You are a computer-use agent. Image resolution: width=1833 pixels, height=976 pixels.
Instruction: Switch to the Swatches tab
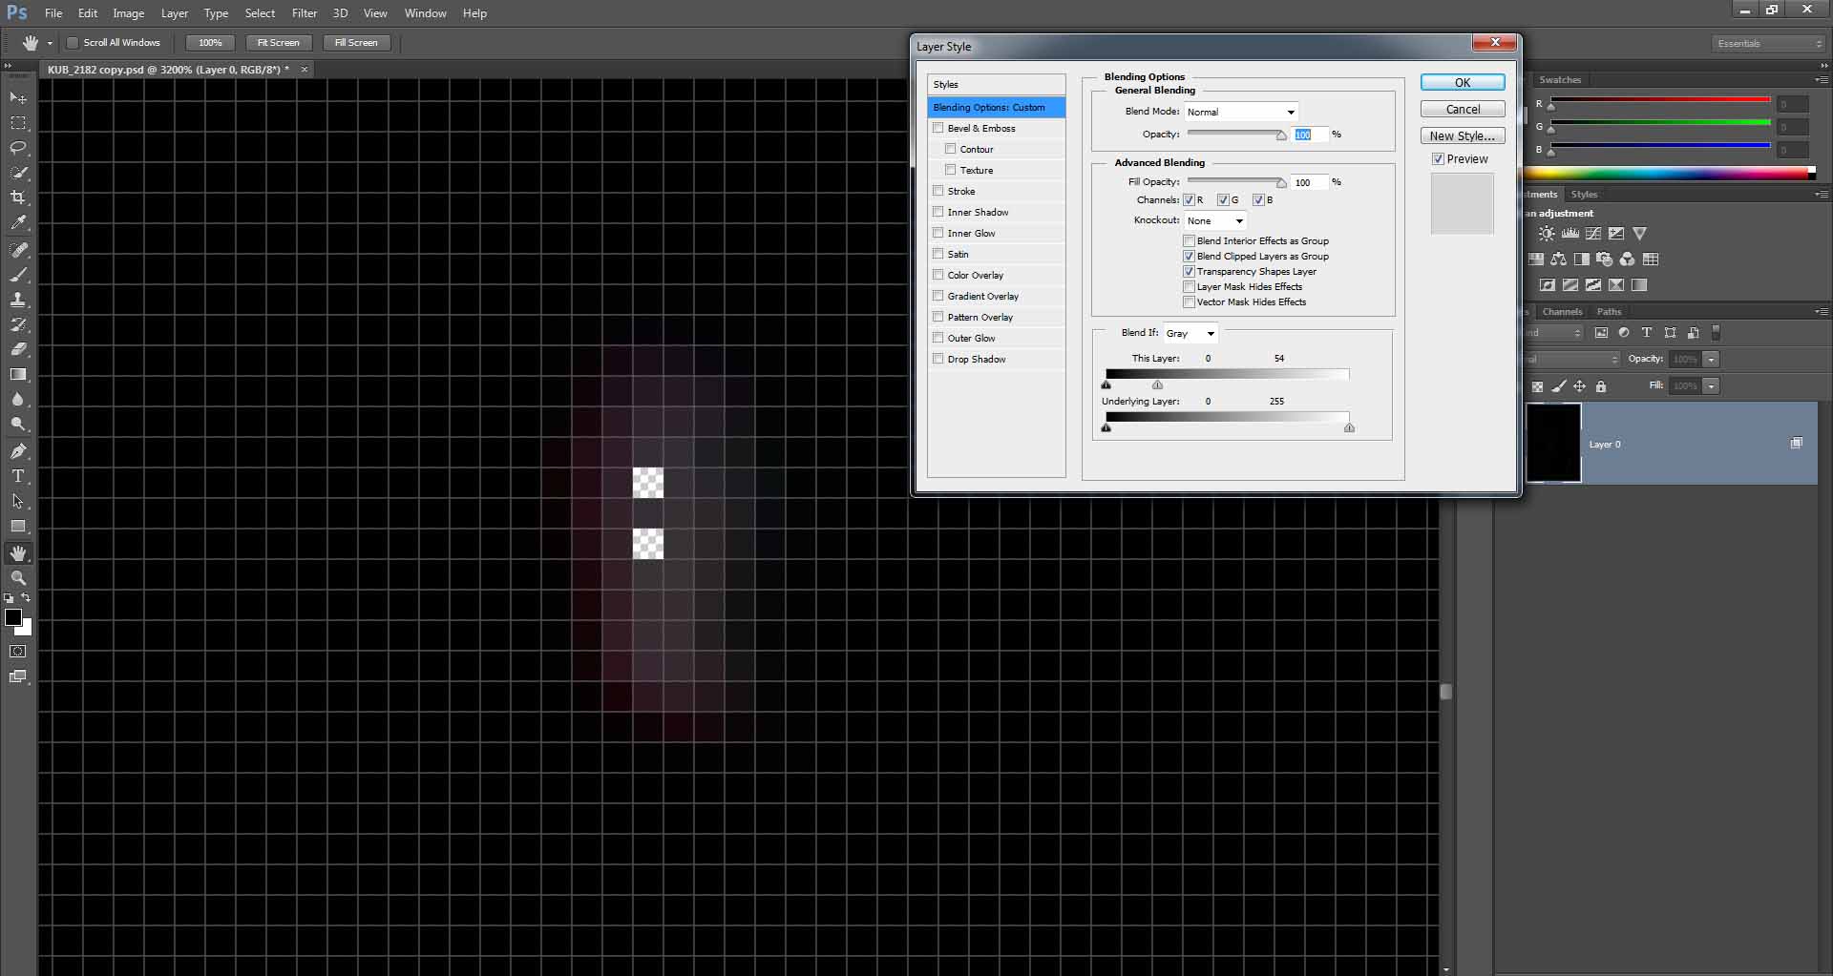click(1561, 80)
